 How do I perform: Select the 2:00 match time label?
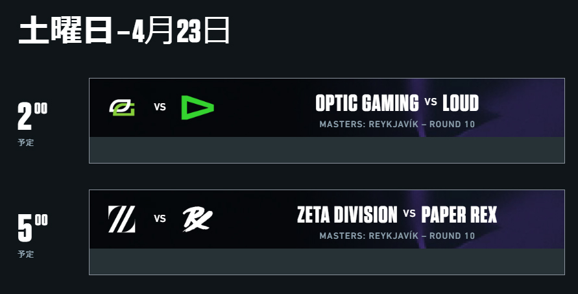(32, 116)
